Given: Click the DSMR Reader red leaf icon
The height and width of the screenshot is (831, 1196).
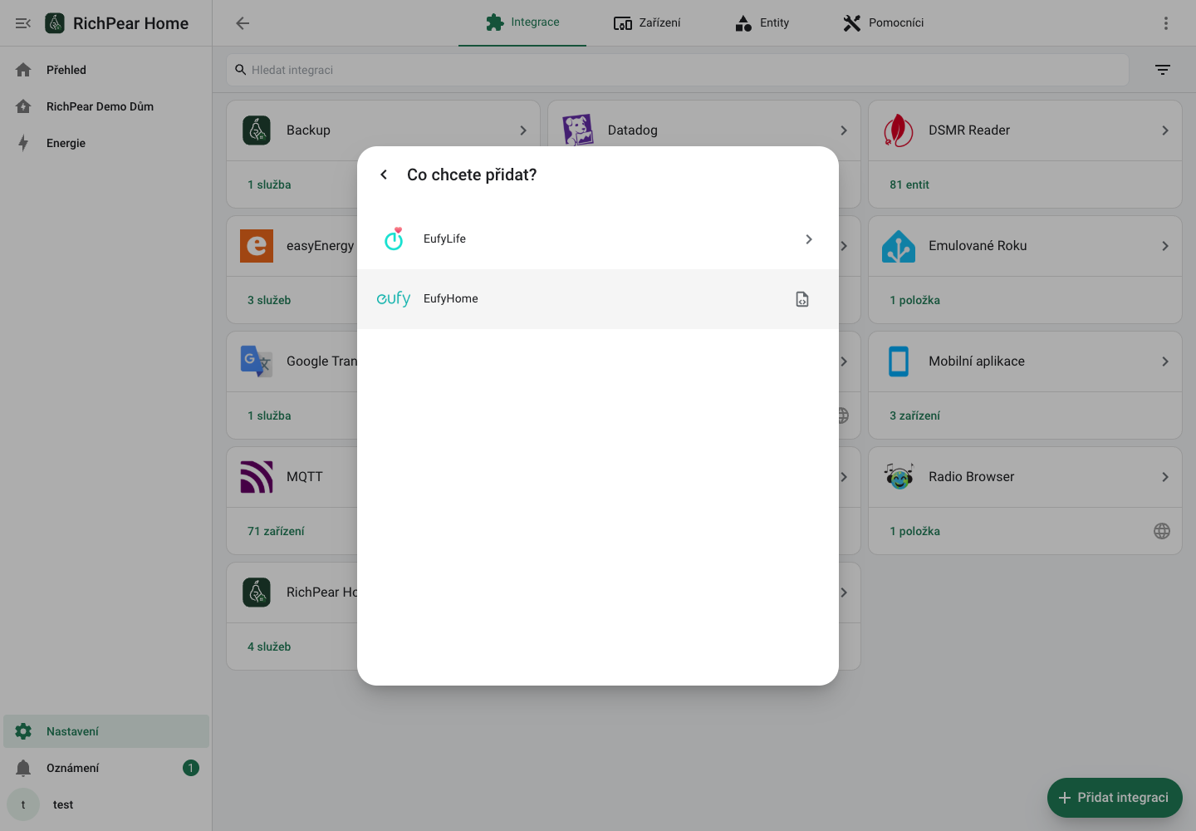Looking at the screenshot, I should pos(899,130).
